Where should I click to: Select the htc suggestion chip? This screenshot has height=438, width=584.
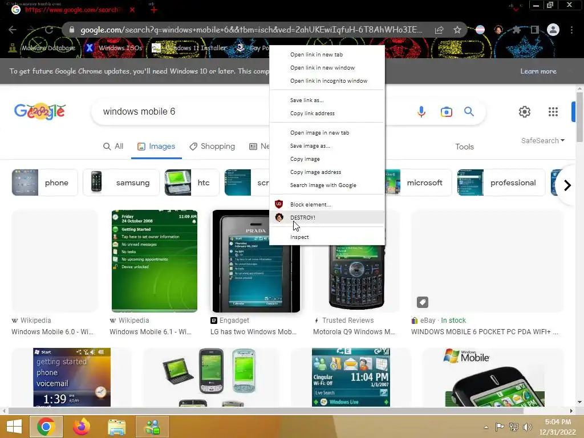[192, 182]
